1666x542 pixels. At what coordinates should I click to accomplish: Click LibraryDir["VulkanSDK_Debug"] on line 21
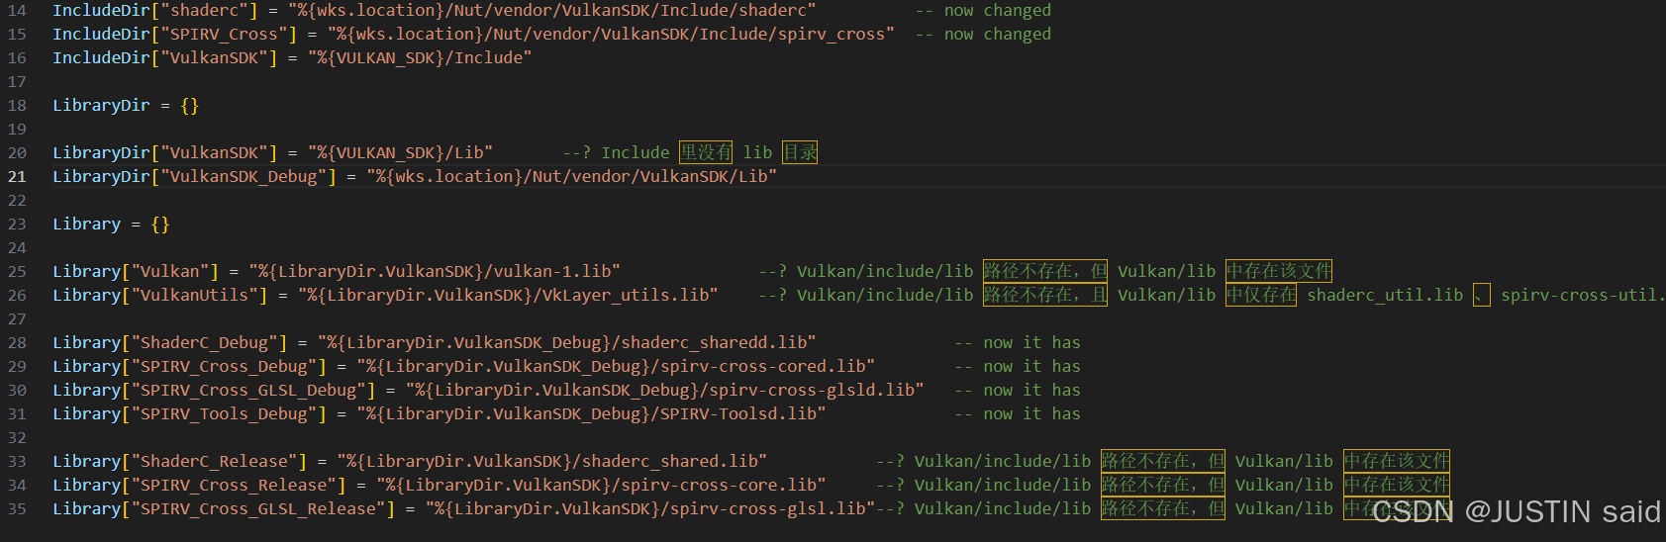[x=194, y=177]
